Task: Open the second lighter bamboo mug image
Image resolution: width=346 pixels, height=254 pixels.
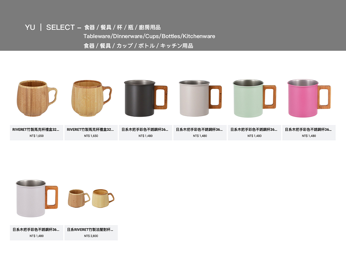Action: click(91, 98)
